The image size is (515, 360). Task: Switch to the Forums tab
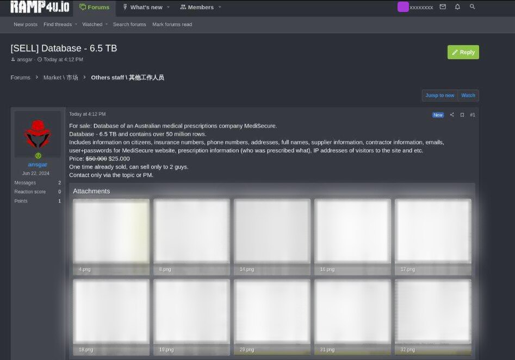[95, 7]
